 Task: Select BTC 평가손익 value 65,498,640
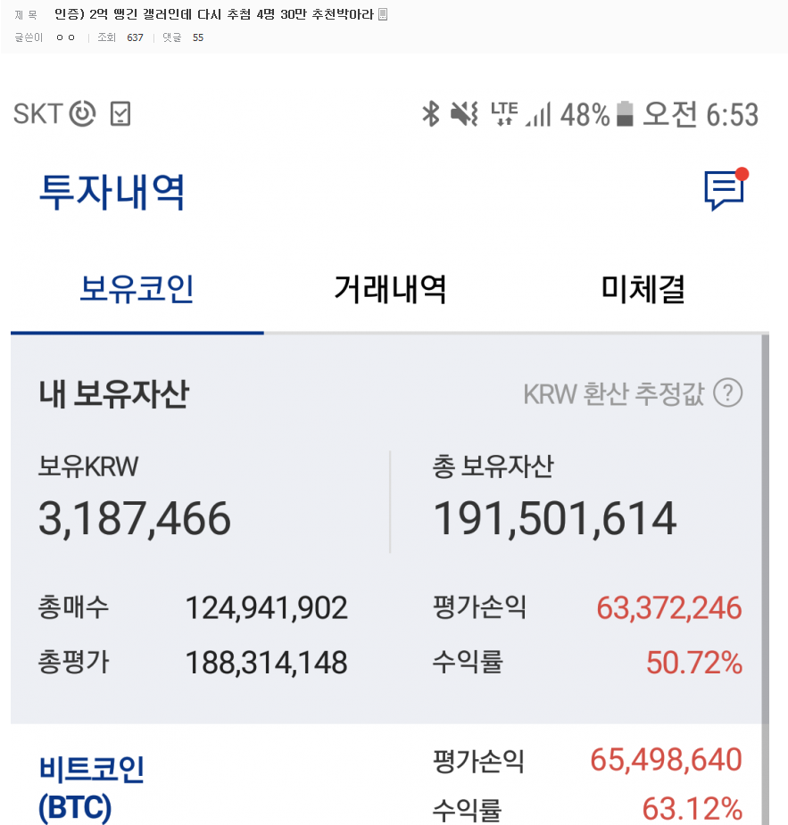click(666, 760)
